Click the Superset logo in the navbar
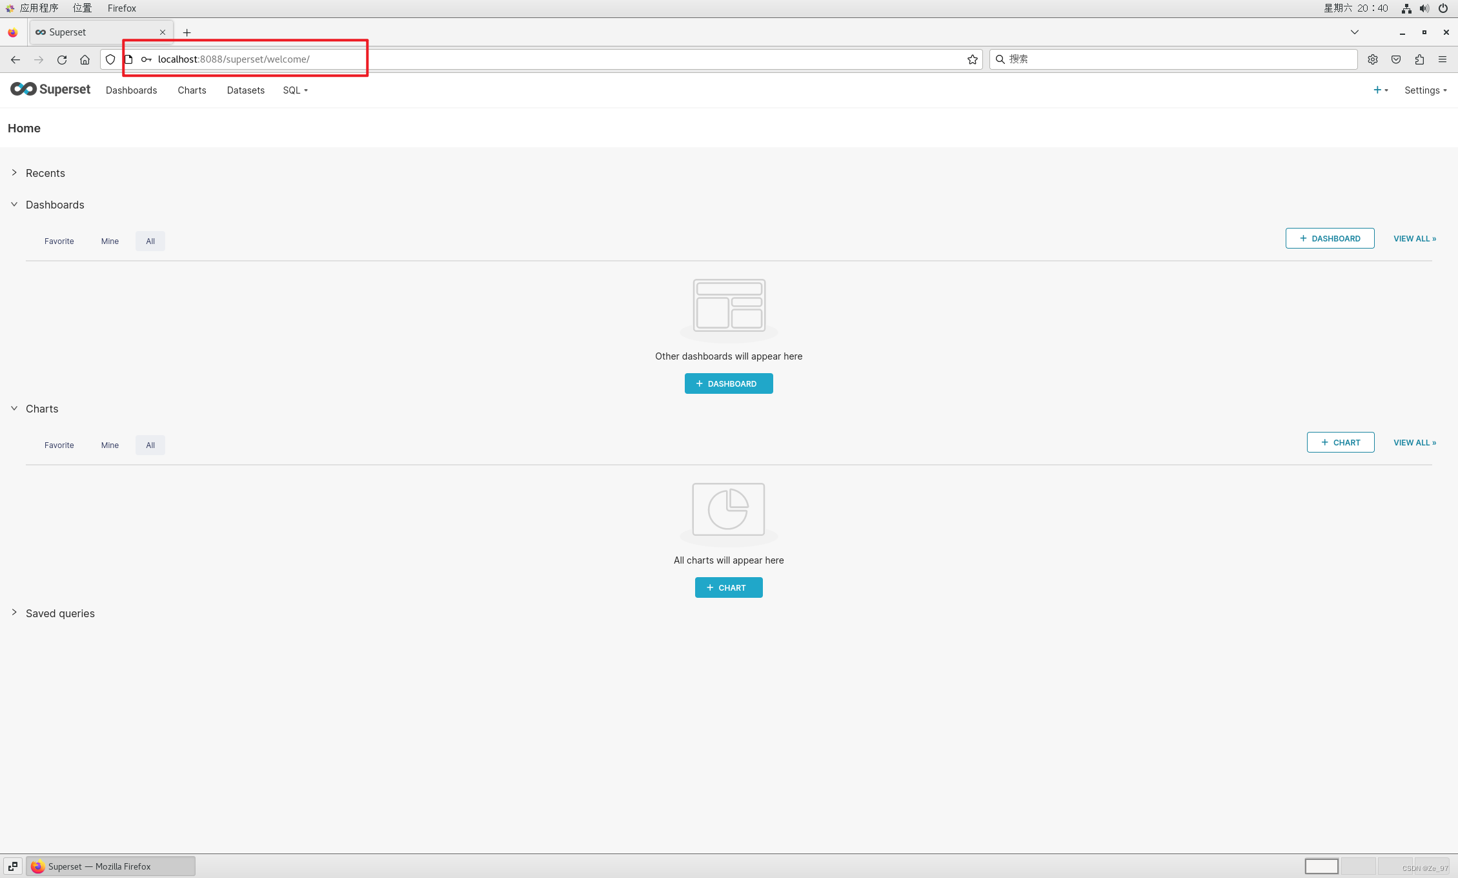This screenshot has height=878, width=1458. coord(50,90)
